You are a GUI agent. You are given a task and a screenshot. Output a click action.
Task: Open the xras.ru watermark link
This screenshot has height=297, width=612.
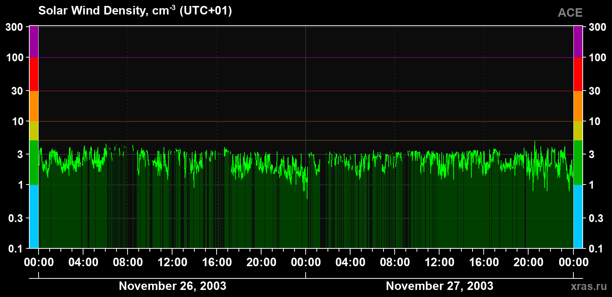click(x=589, y=286)
